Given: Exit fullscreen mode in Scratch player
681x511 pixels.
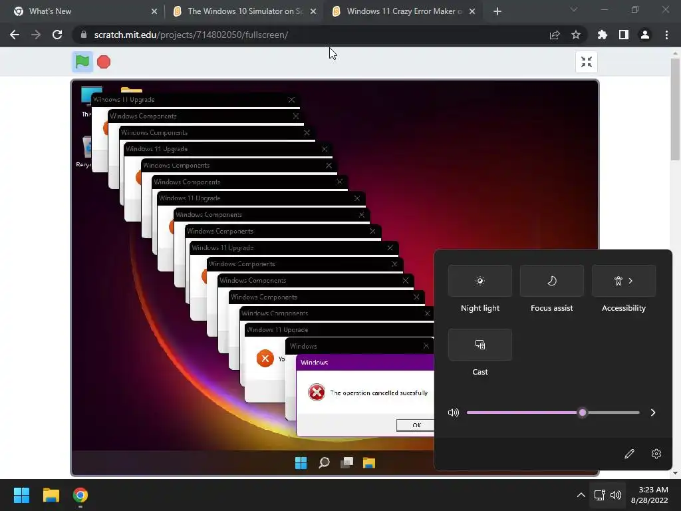Looking at the screenshot, I should pos(587,62).
